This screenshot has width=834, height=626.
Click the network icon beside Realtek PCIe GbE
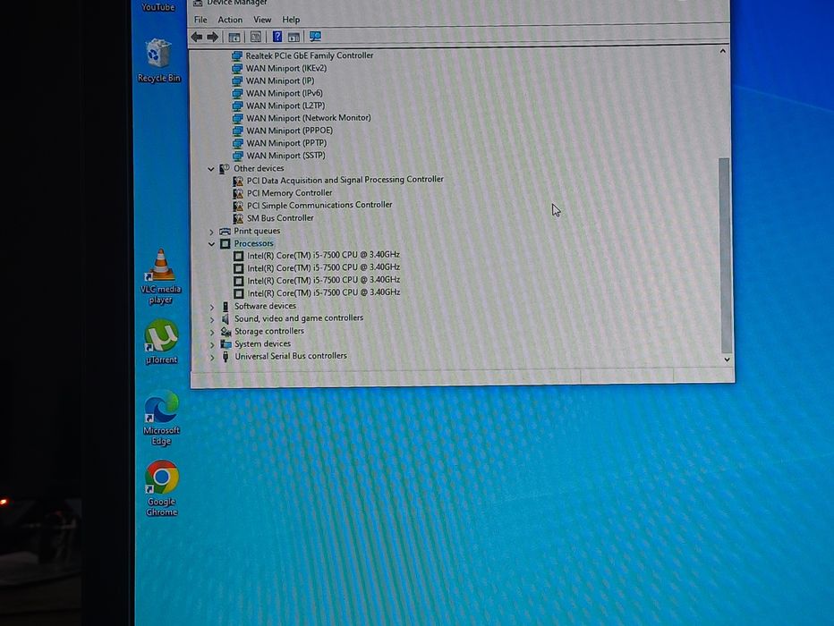coord(237,55)
